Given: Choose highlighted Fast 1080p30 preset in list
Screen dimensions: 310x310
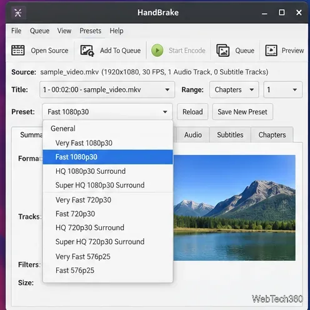Looking at the screenshot, I should tap(107, 157).
